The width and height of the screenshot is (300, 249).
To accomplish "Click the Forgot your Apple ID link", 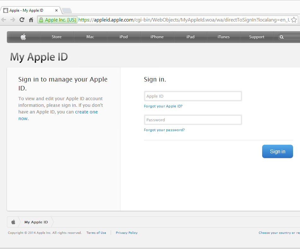I will tap(163, 106).
